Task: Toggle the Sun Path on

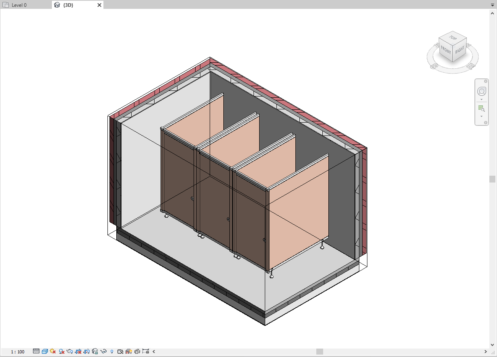Action: (52, 351)
